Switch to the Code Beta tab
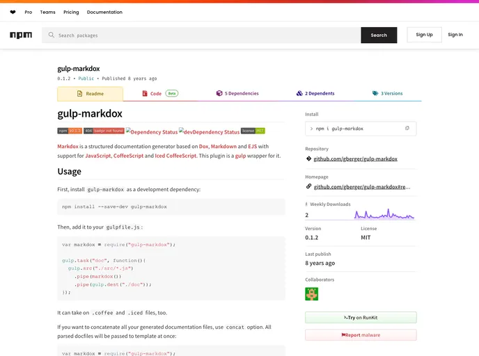The width and height of the screenshot is (479, 356). tap(160, 94)
